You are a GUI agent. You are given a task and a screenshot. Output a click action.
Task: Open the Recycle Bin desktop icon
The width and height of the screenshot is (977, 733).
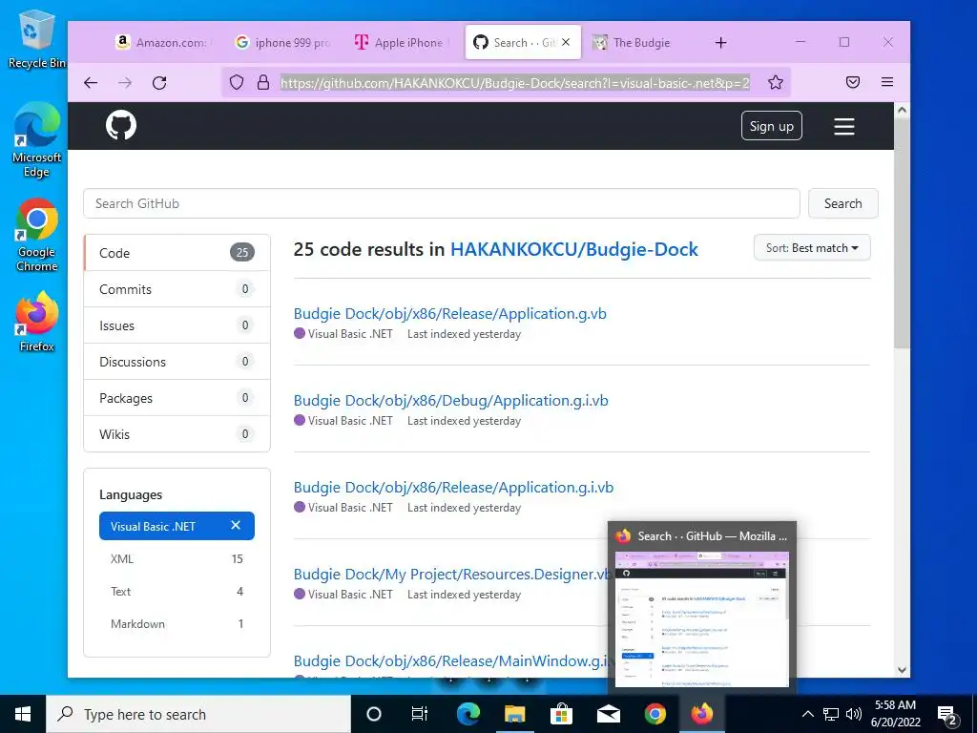[36, 40]
